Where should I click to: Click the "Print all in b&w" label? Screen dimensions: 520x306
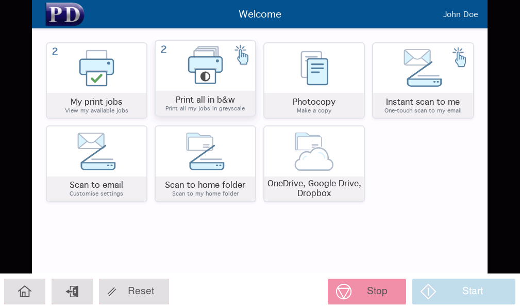(205, 100)
